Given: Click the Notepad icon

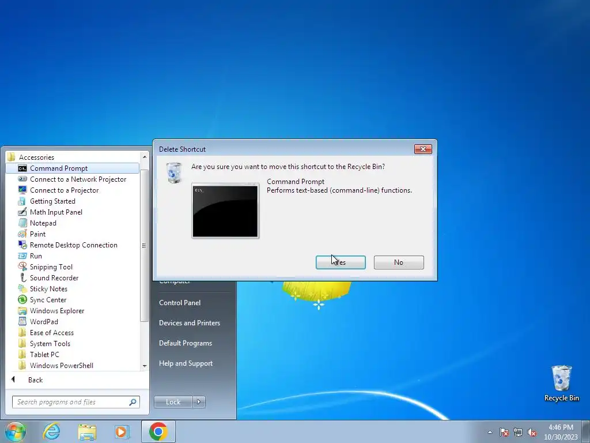Looking at the screenshot, I should 22,223.
